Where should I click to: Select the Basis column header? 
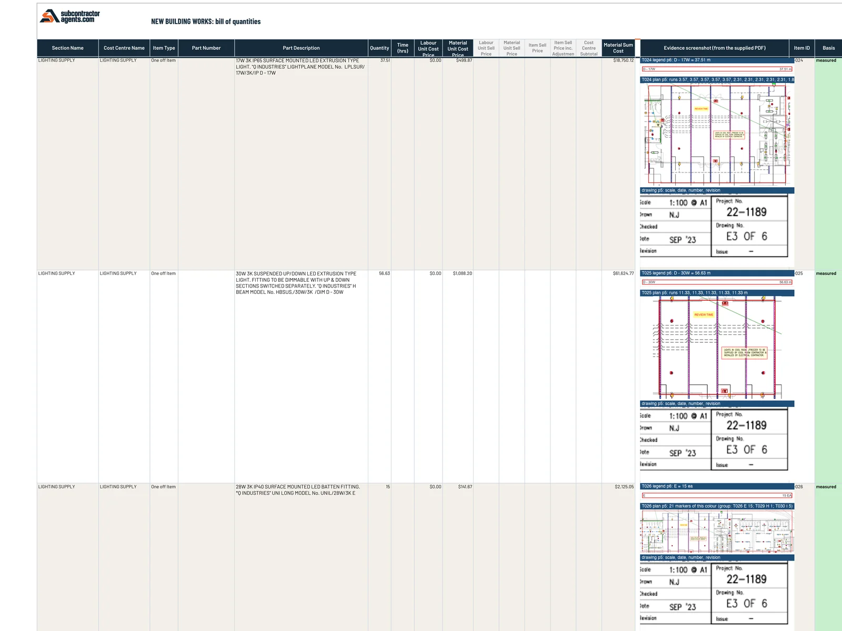click(829, 48)
